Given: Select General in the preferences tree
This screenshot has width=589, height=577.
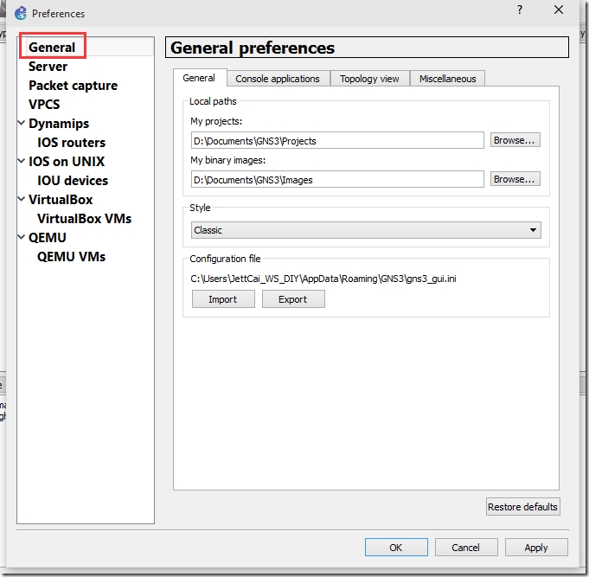Looking at the screenshot, I should click(x=52, y=48).
